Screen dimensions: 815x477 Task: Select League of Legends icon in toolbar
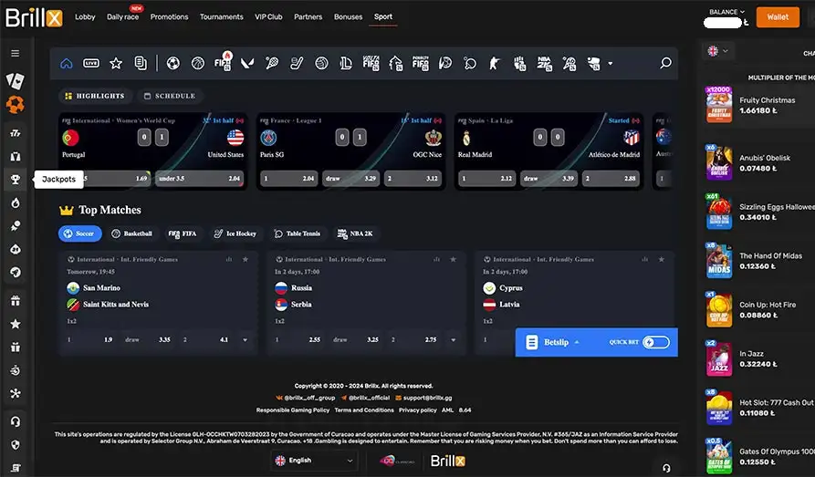pyautogui.click(x=346, y=64)
